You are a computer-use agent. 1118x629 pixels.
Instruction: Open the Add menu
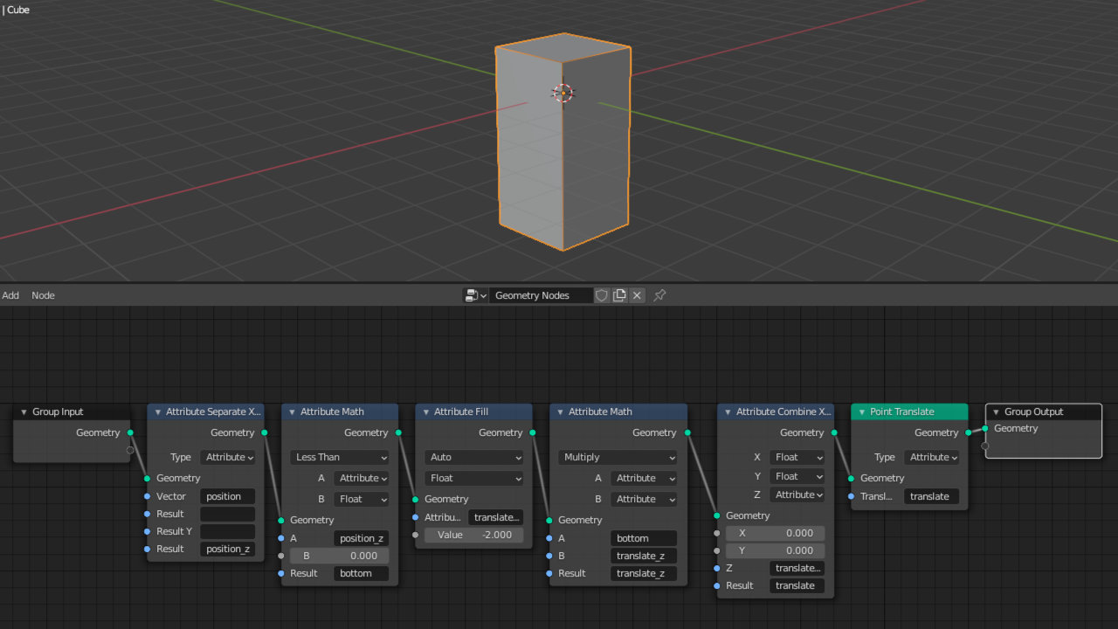tap(10, 295)
